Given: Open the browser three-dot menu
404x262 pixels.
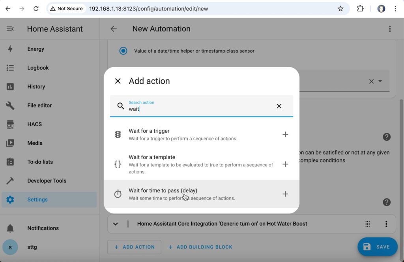Looking at the screenshot, I should point(395,9).
